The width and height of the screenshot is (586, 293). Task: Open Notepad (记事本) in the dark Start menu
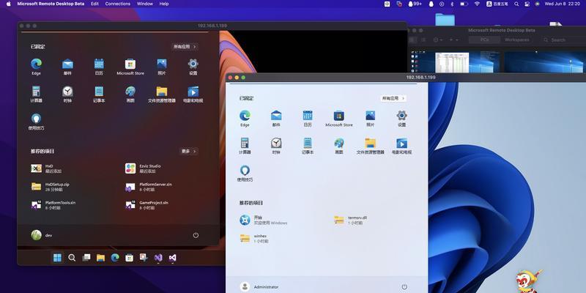click(99, 94)
